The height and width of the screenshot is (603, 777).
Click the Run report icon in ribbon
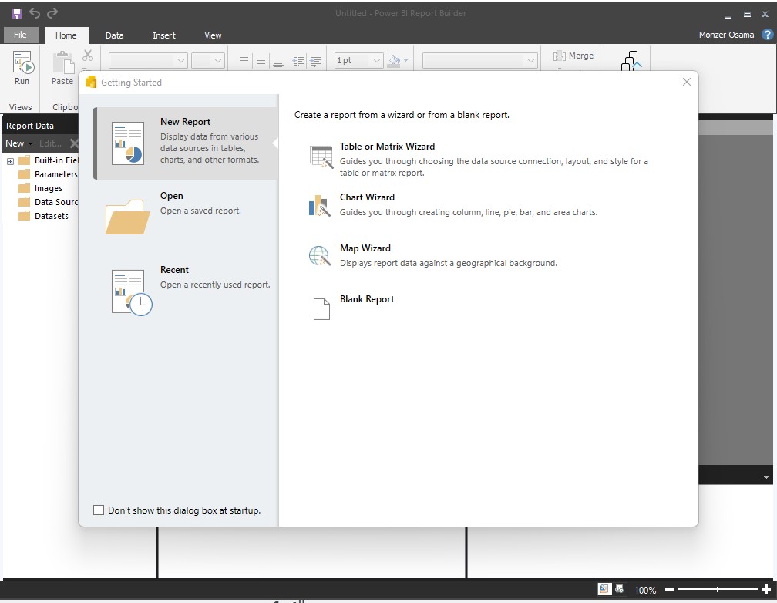22,68
